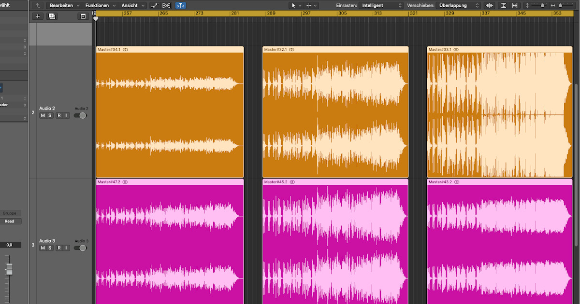Duplicate track with the stacked-squares icon

click(52, 16)
